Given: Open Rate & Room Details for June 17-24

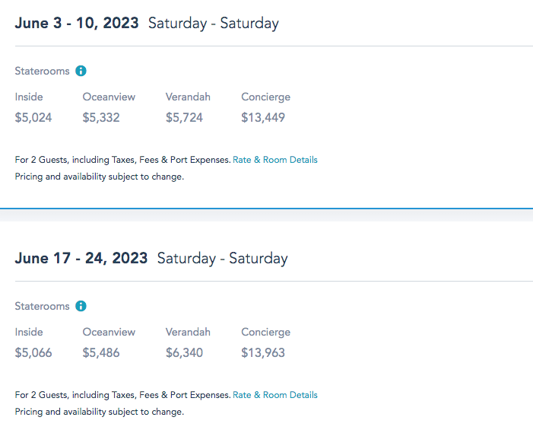Looking at the screenshot, I should [x=275, y=395].
